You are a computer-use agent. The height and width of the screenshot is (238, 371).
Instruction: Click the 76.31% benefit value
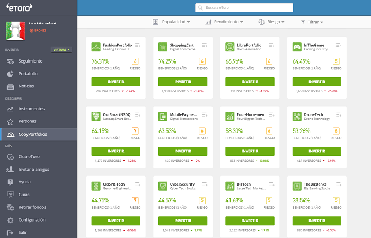[100, 61]
